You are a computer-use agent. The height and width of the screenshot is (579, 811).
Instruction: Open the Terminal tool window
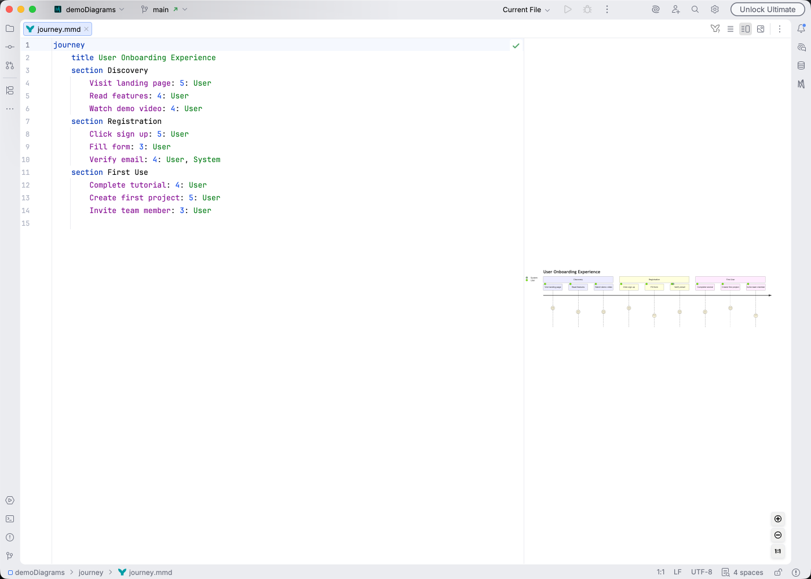pyautogui.click(x=9, y=519)
